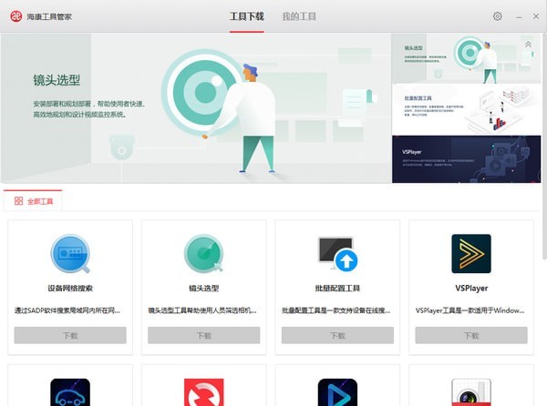The image size is (547, 406).
Task: Click 下载 button under 设备网络搜索
Action: [70, 336]
